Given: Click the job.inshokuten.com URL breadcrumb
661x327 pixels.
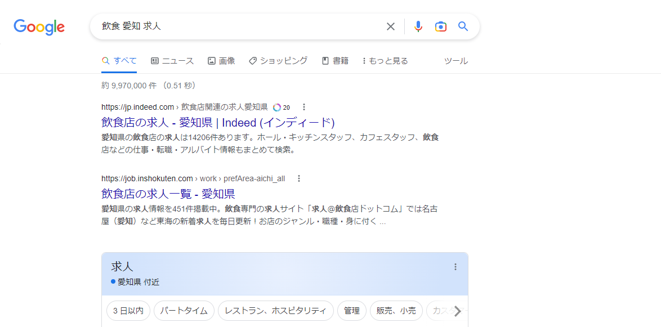Looking at the screenshot, I should tap(193, 178).
